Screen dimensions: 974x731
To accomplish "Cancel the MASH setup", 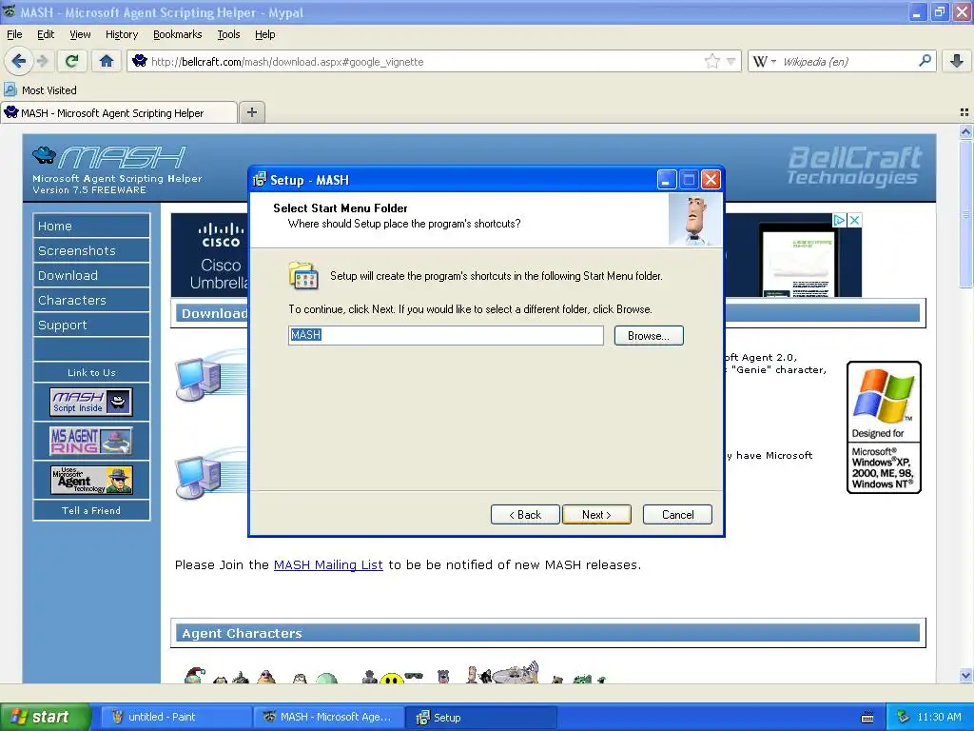I will 677,515.
